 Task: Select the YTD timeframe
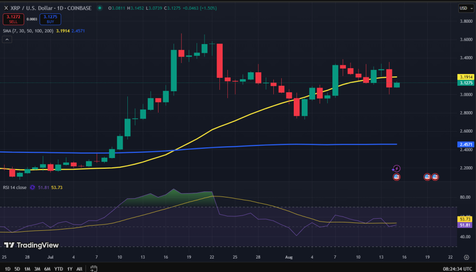point(58,268)
